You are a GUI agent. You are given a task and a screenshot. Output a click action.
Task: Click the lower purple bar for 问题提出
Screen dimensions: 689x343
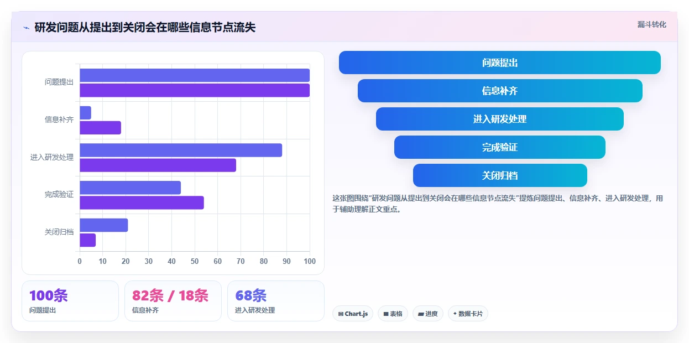pos(195,90)
